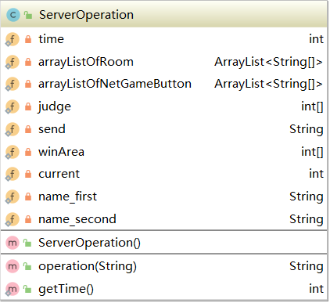Click the ArrayList<String[]> type of arrayListOfRoom
The image size is (330, 303).
point(268,62)
